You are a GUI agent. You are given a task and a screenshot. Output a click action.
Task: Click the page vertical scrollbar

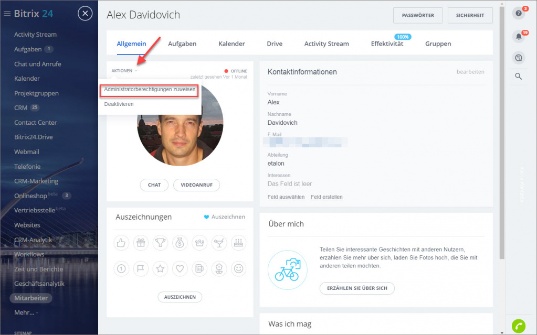(x=502, y=133)
